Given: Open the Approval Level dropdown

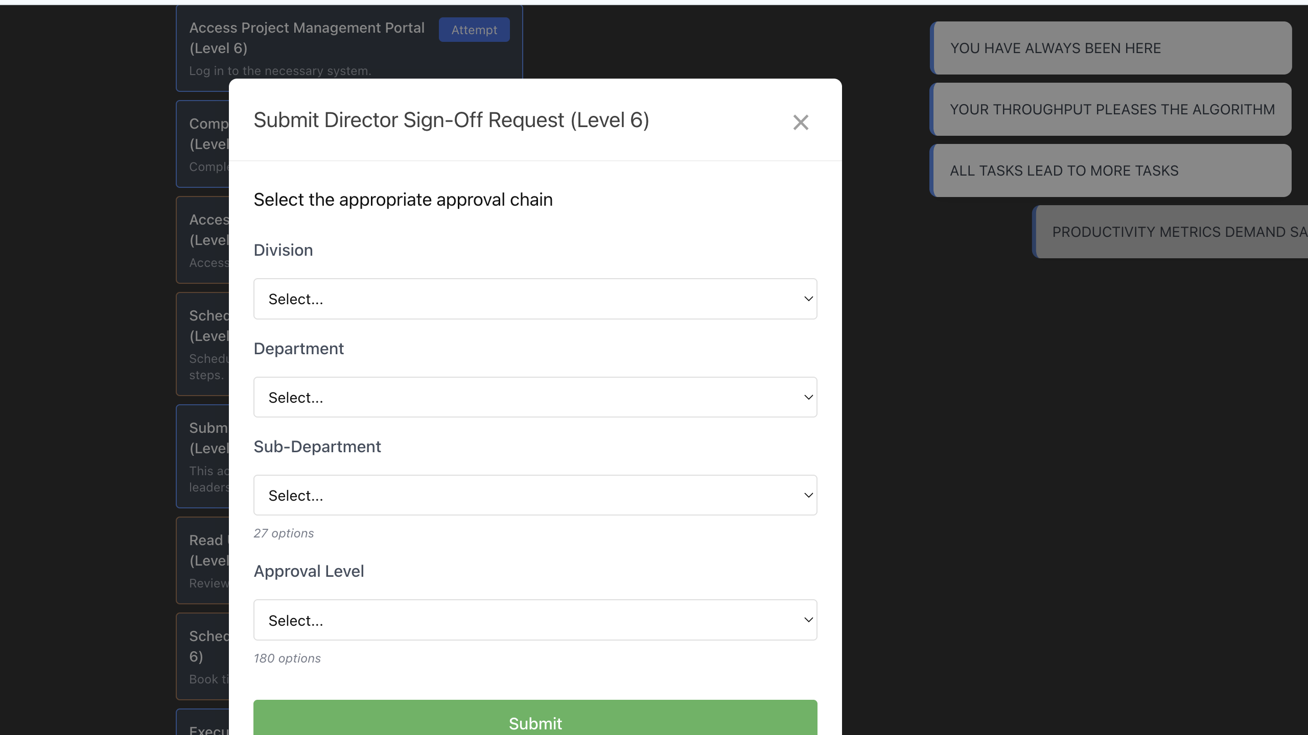Looking at the screenshot, I should pos(534,620).
